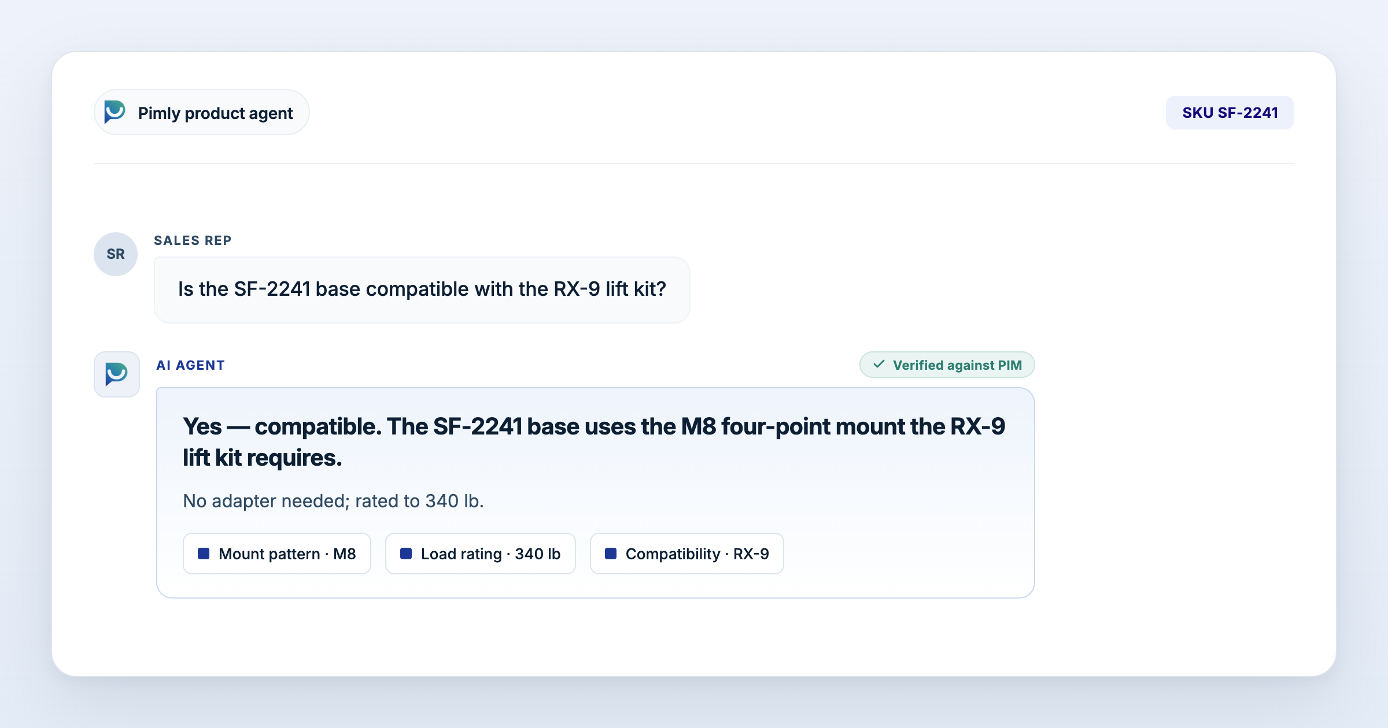This screenshot has height=728, width=1388.
Task: Open the Pimly product agent pill
Action: point(202,112)
